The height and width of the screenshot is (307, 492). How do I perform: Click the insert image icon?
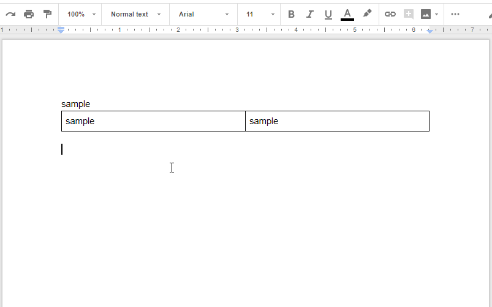(426, 14)
